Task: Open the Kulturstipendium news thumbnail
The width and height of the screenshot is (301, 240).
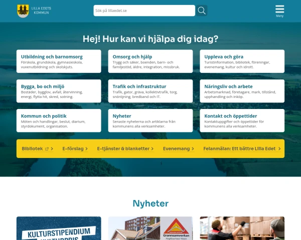Action: 59,228
